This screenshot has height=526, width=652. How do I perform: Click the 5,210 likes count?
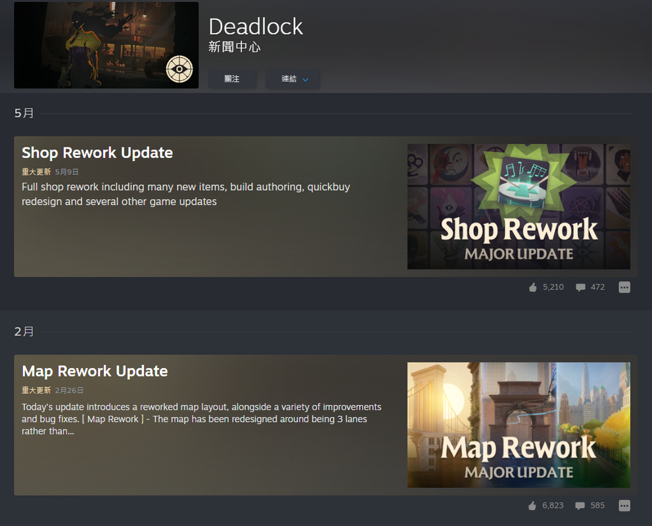click(553, 287)
